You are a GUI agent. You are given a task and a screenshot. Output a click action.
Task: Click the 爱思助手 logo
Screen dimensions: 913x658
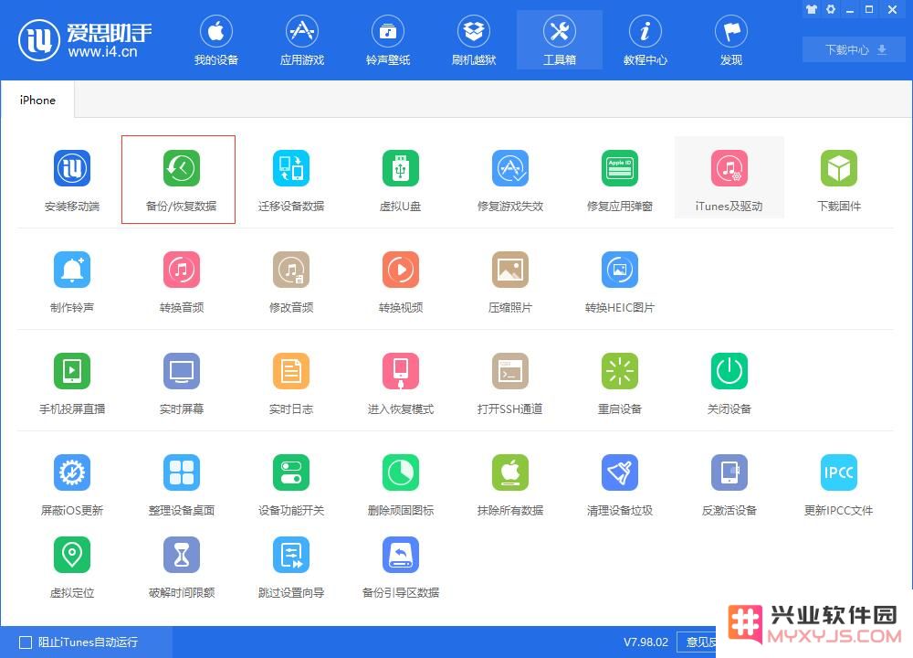tap(84, 40)
